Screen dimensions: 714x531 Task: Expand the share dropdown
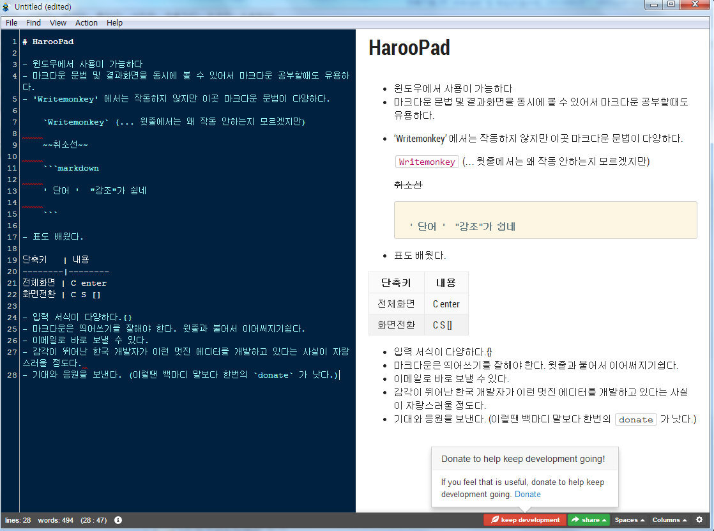[x=588, y=520]
